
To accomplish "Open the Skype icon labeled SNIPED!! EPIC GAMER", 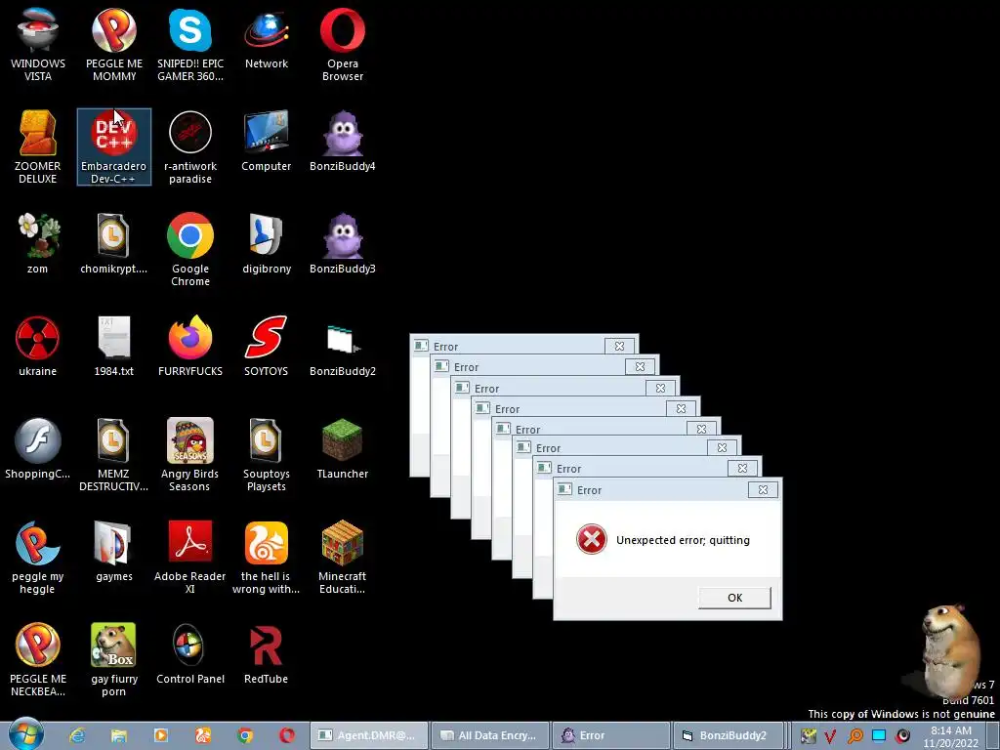I will (190, 45).
